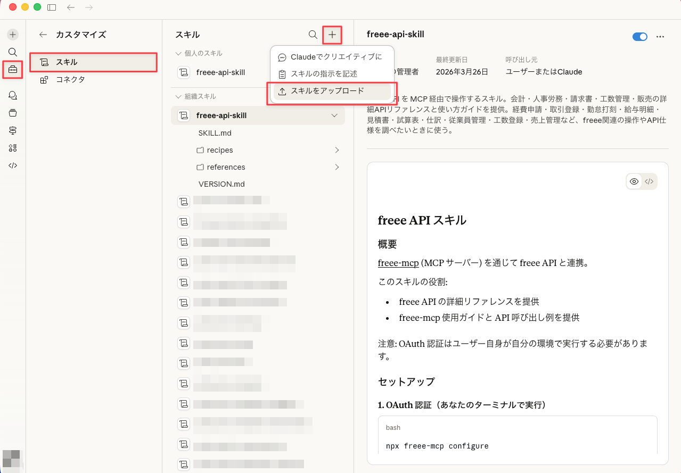The image size is (681, 473).
Task: Click the references folder icon
Action: (x=200, y=167)
